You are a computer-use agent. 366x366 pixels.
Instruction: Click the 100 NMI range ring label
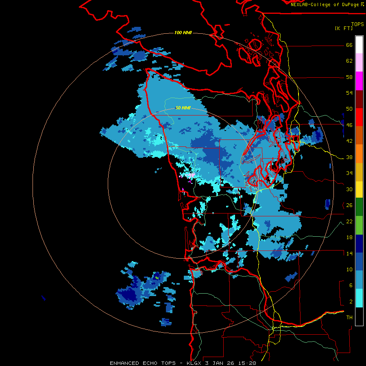183,33
